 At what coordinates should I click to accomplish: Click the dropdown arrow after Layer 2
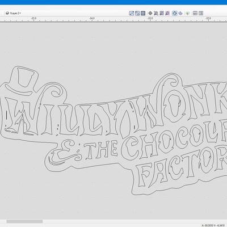[20, 13]
